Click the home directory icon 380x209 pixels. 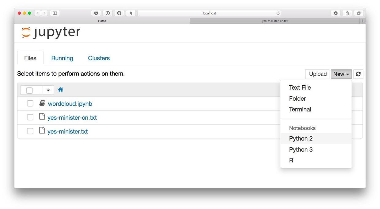pyautogui.click(x=60, y=90)
